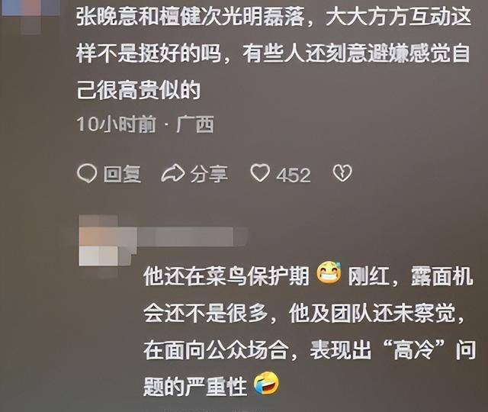Viewport: 488px width, 412px height.
Task: Click the quoted word 高冷
Action: pos(413,350)
